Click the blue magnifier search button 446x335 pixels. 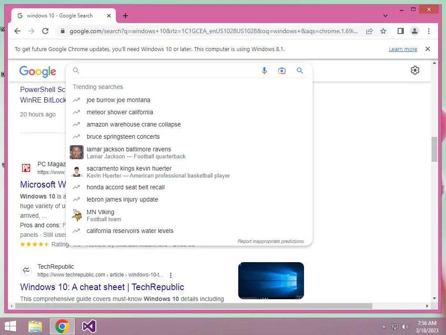point(300,70)
